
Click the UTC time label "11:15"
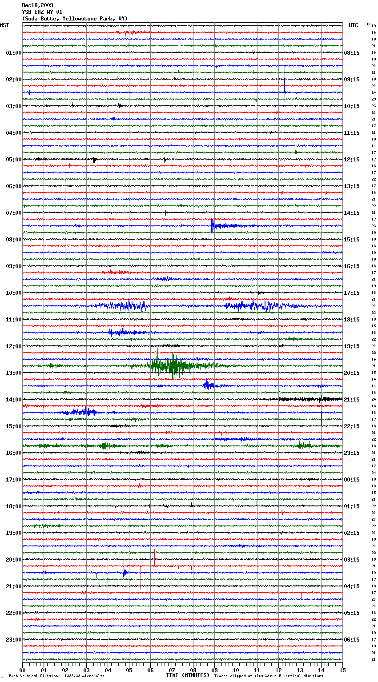[352, 133]
